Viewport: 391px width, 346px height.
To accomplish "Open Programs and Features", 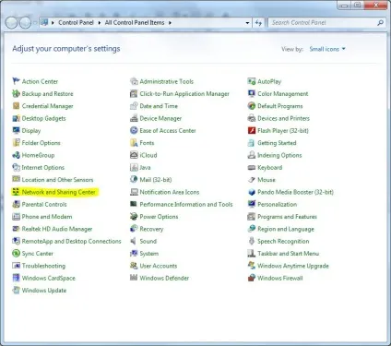I will 287,217.
